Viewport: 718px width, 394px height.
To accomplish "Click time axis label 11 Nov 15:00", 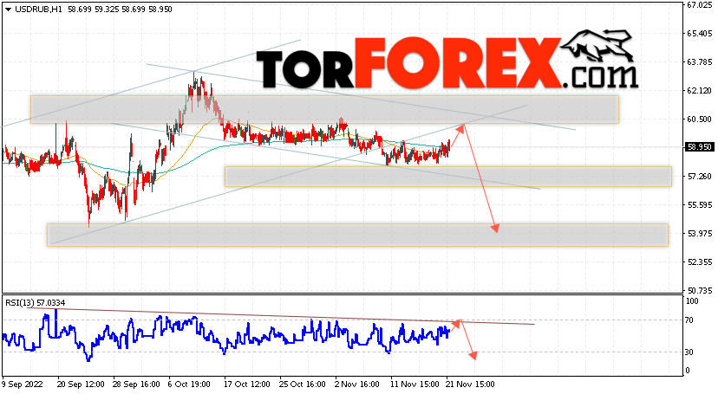I will point(414,384).
